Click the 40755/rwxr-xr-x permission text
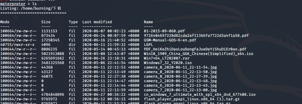Image resolution: width=302 pixels, height=104 pixels. point(17,44)
